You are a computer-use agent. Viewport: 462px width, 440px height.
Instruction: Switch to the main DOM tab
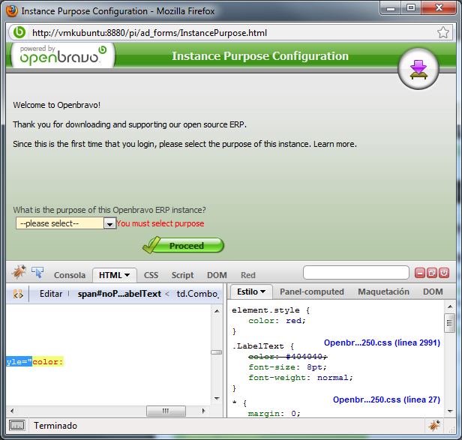[217, 275]
